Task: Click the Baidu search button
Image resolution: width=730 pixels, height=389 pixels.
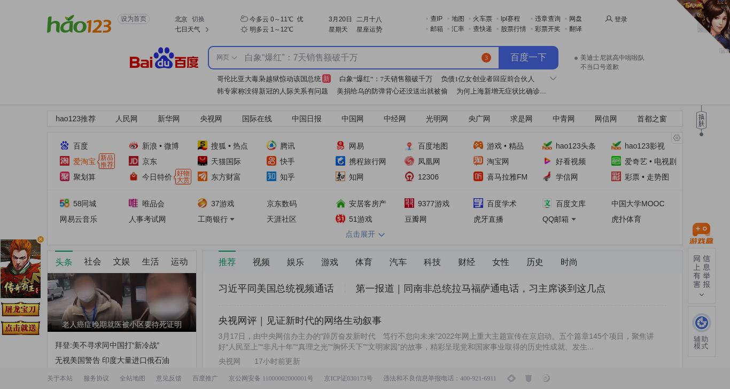Action: 529,58
